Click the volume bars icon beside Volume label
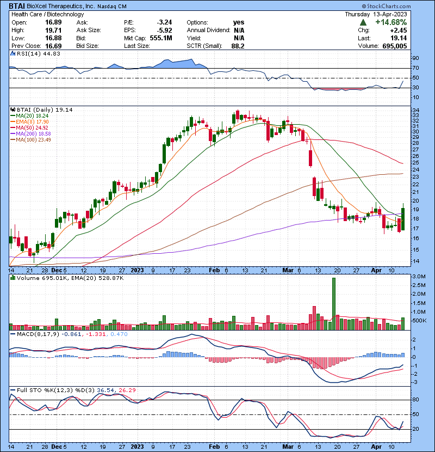The width and height of the screenshot is (435, 452). tap(13, 278)
